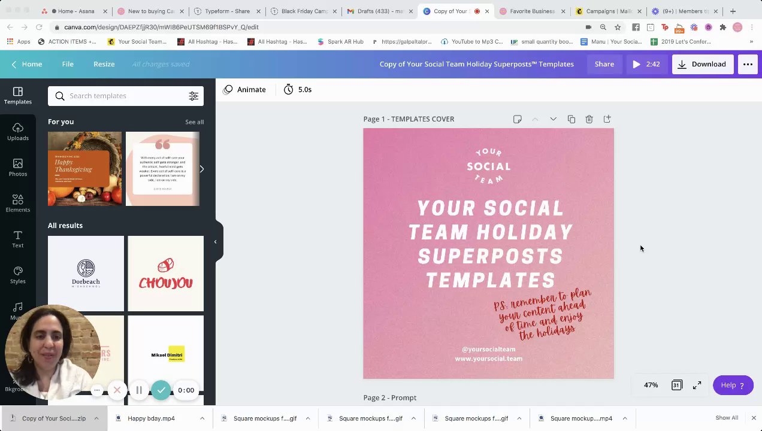Go back Home in Canva
Image resolution: width=762 pixels, height=431 pixels.
[27, 64]
